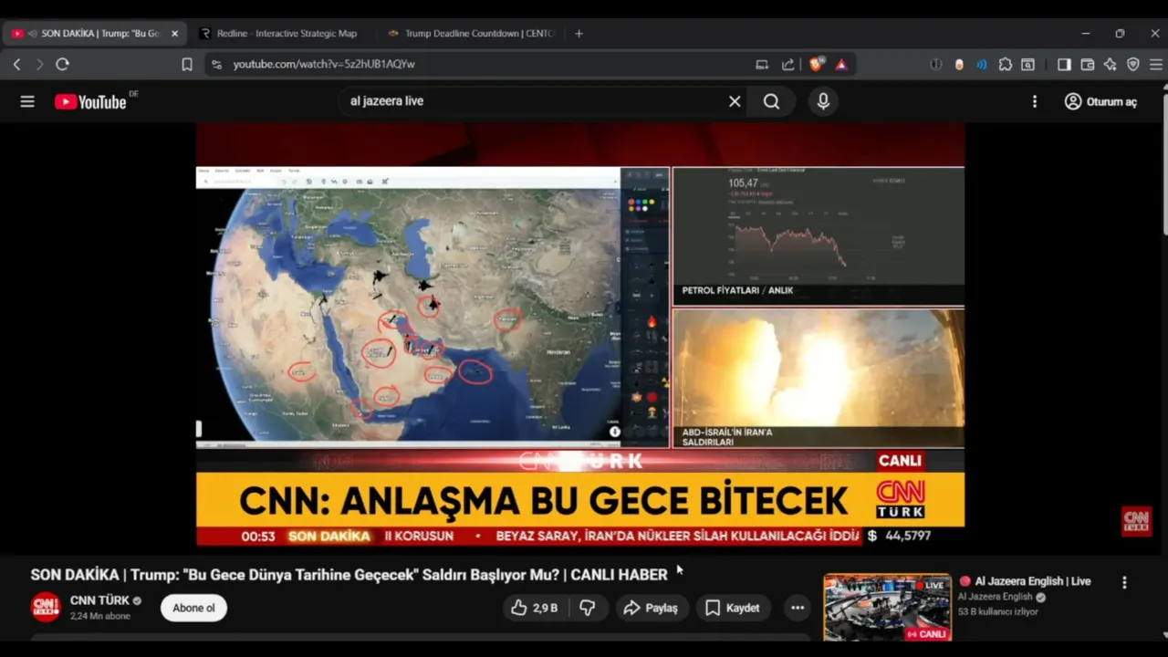Open the Brave Wallet icon
1168x657 pixels.
click(1088, 65)
